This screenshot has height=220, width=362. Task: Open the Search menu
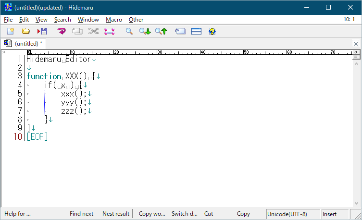point(62,20)
